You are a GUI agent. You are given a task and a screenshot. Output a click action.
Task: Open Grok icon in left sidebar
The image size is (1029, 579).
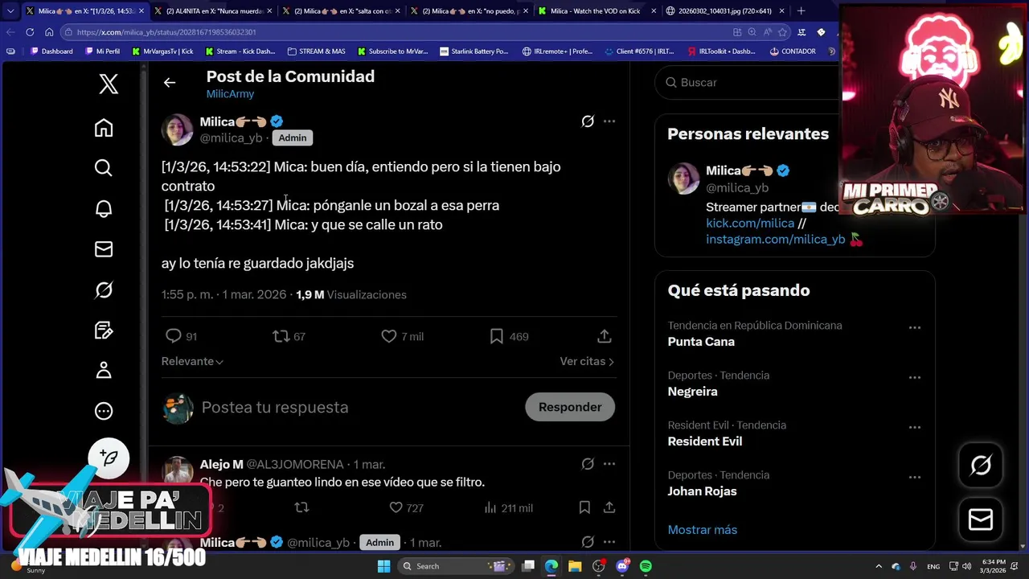104,289
